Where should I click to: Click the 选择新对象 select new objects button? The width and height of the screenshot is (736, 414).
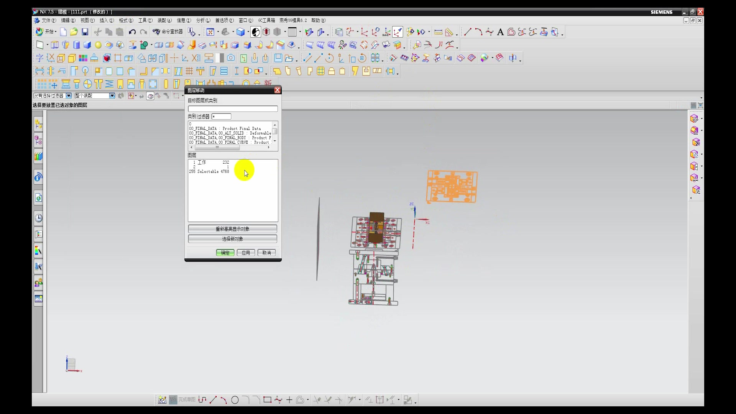click(232, 239)
